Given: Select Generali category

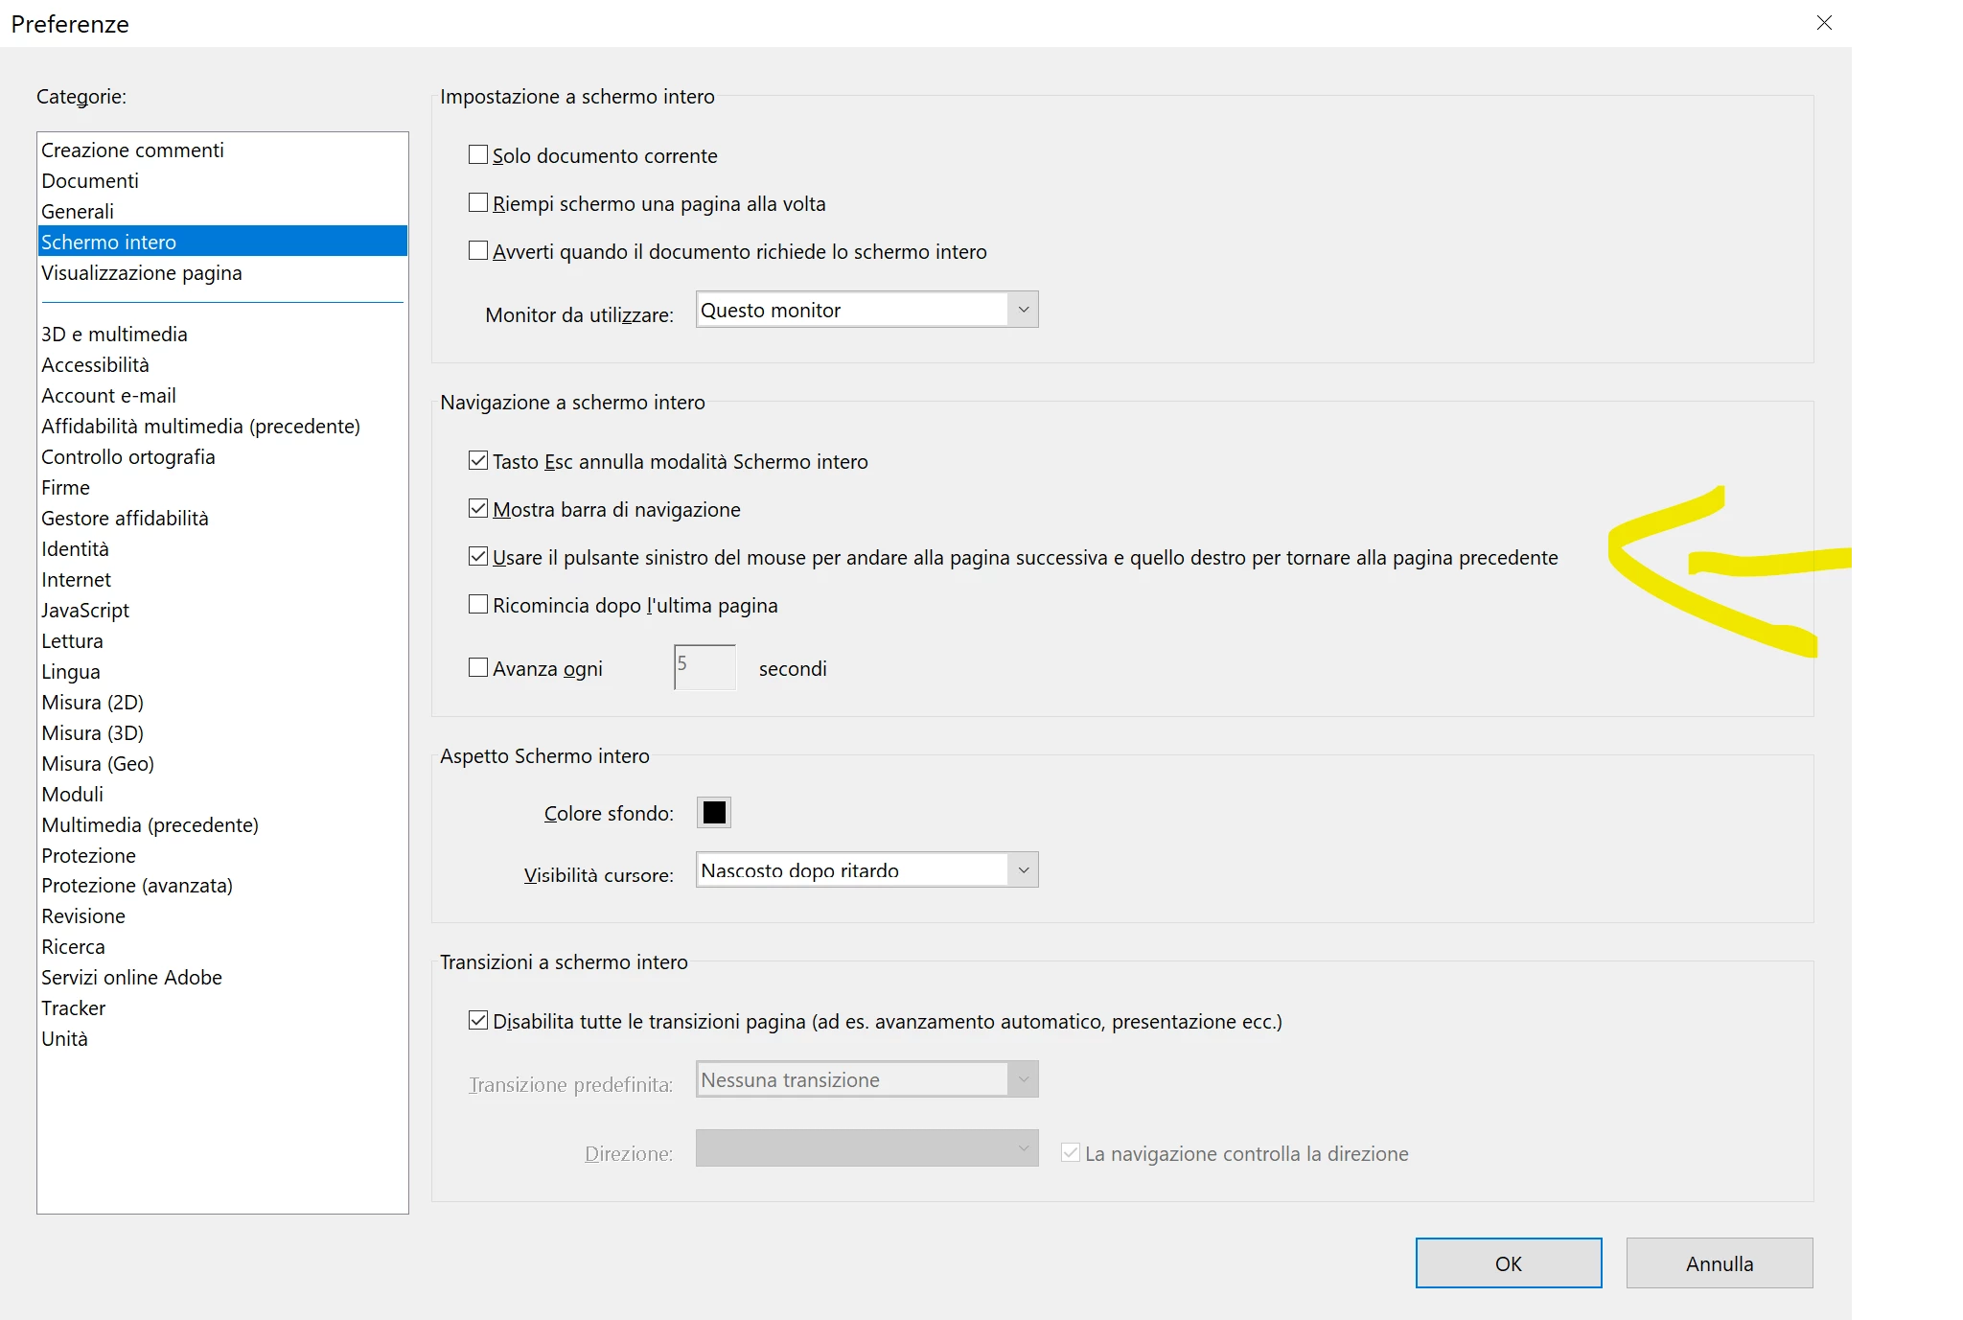Looking at the screenshot, I should point(78,211).
